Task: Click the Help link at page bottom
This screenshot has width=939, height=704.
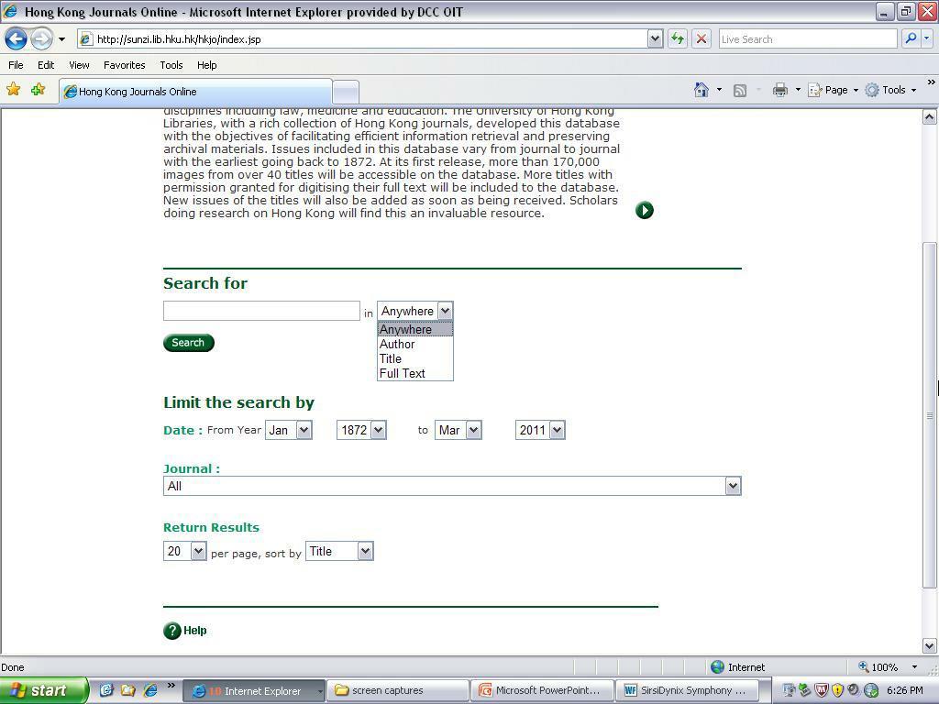Action: [x=194, y=631]
